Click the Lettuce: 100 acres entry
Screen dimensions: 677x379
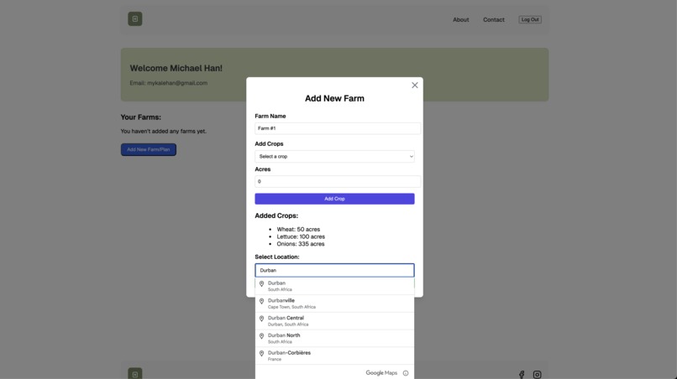point(301,236)
